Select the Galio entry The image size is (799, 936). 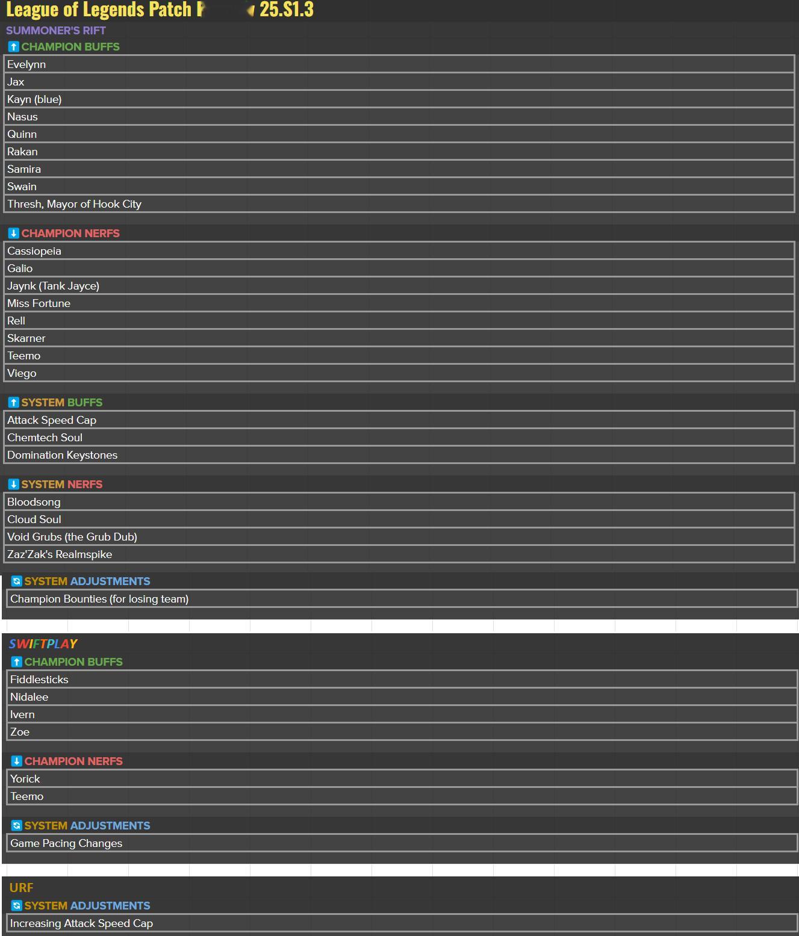(x=399, y=268)
